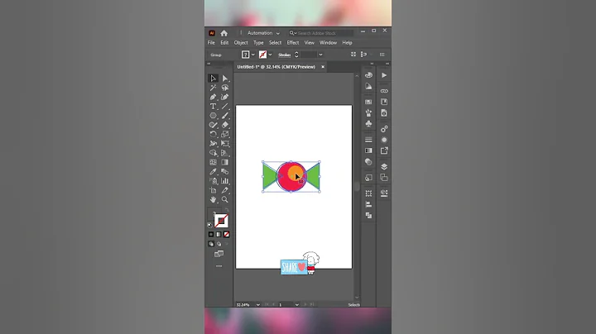Select the Artboard tool
Image resolution: width=596 pixels, height=334 pixels.
pyautogui.click(x=214, y=190)
